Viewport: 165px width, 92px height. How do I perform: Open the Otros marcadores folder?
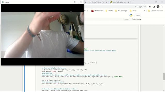[155, 11]
